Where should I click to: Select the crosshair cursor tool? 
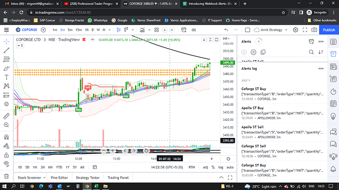point(6,41)
